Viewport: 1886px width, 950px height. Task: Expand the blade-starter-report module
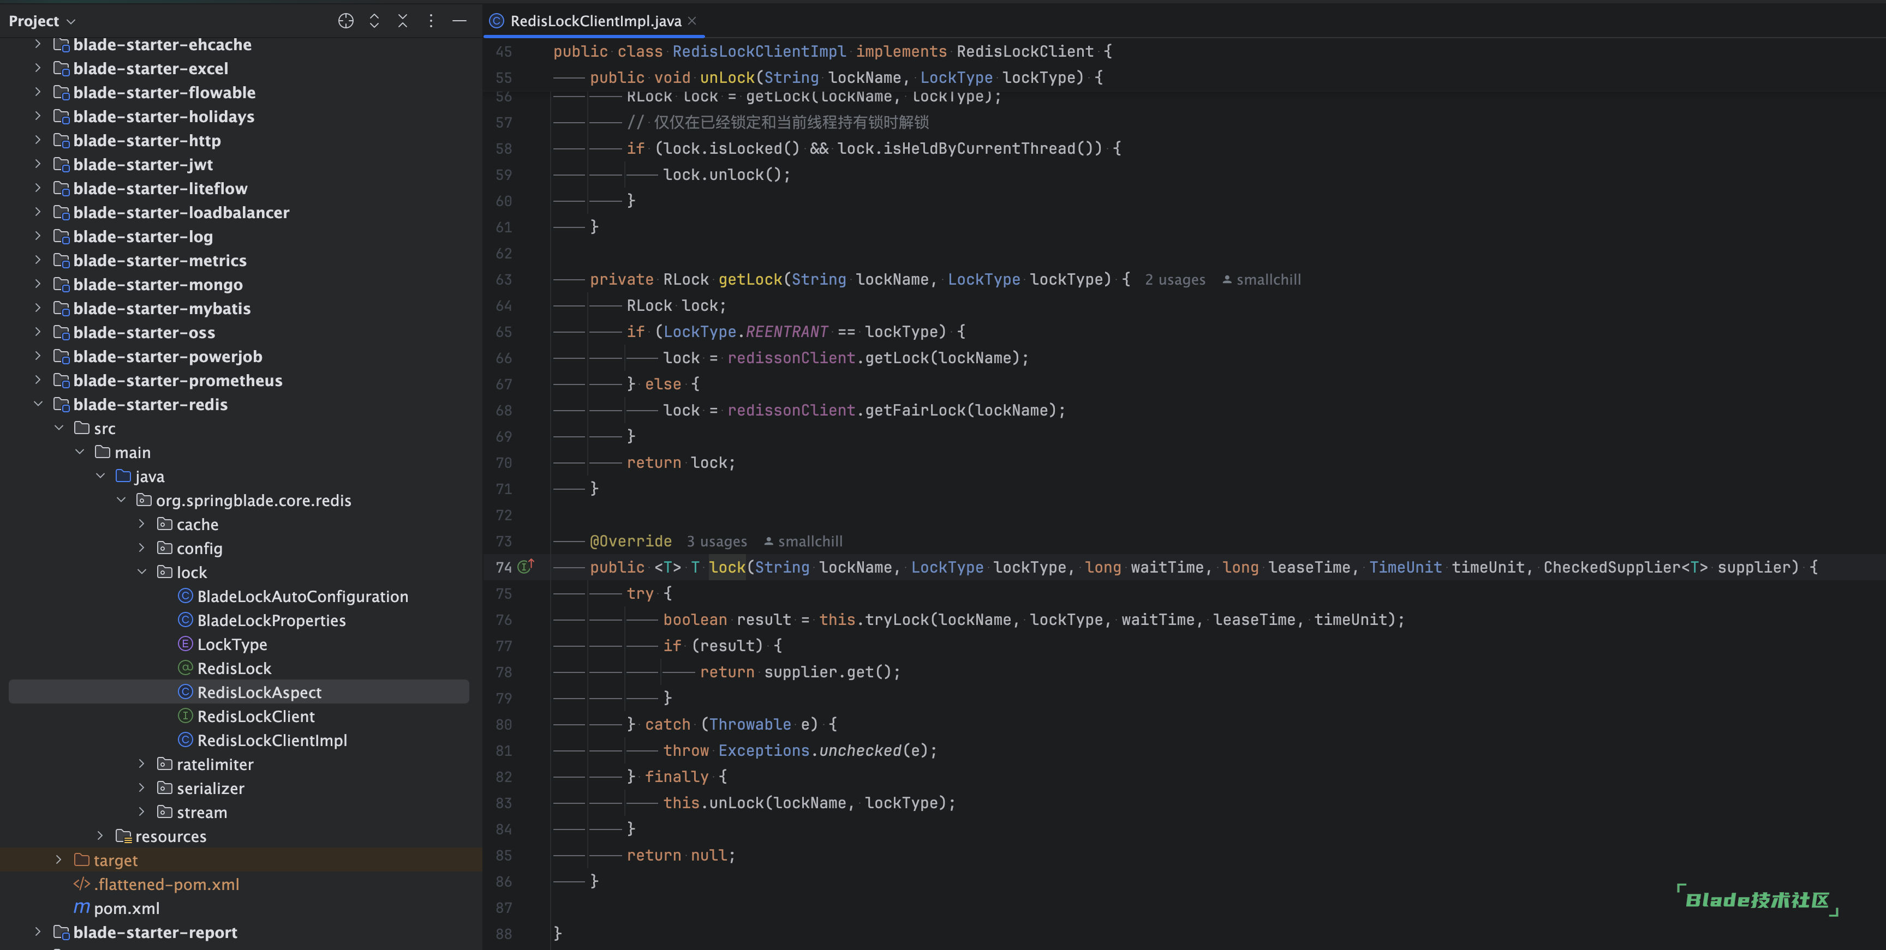coord(38,931)
